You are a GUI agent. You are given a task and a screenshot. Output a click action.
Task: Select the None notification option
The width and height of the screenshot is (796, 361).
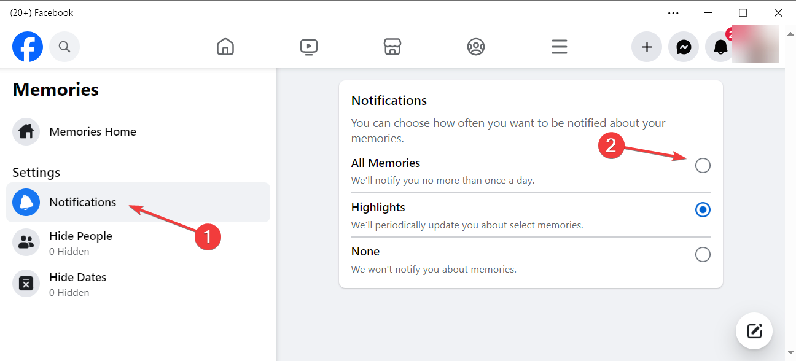(x=703, y=254)
